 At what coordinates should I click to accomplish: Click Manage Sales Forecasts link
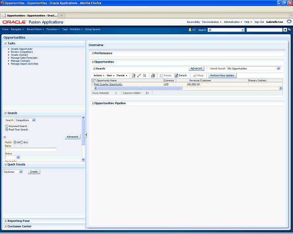point(24,58)
